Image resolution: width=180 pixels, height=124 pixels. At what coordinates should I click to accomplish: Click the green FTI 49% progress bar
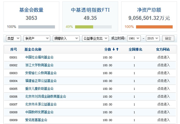tap(84, 27)
